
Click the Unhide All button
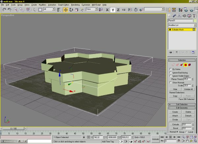point(189,89)
